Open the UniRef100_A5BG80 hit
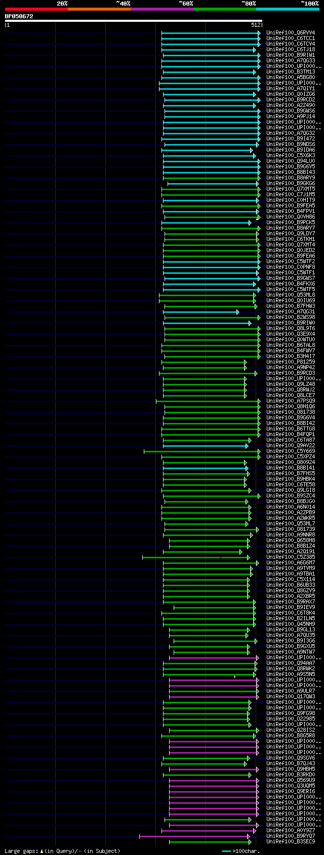 tap(291, 77)
